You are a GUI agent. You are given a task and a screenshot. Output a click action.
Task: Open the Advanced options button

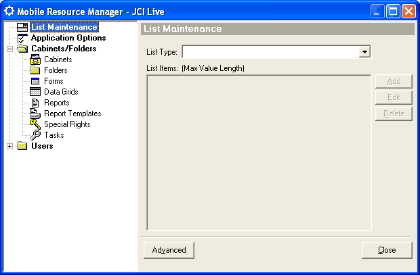pos(169,250)
